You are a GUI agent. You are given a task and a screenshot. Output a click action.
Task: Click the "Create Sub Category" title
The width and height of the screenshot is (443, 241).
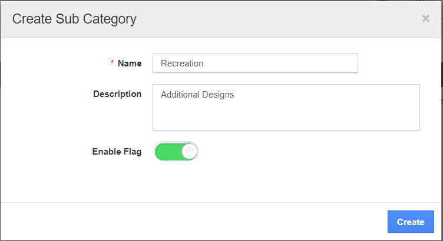[x=74, y=19]
